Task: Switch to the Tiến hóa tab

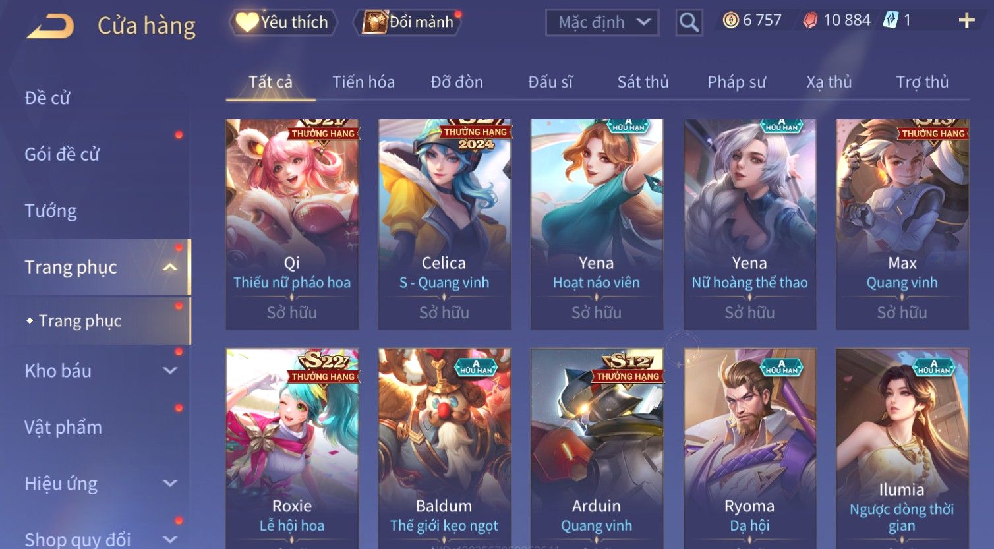Action: (363, 82)
